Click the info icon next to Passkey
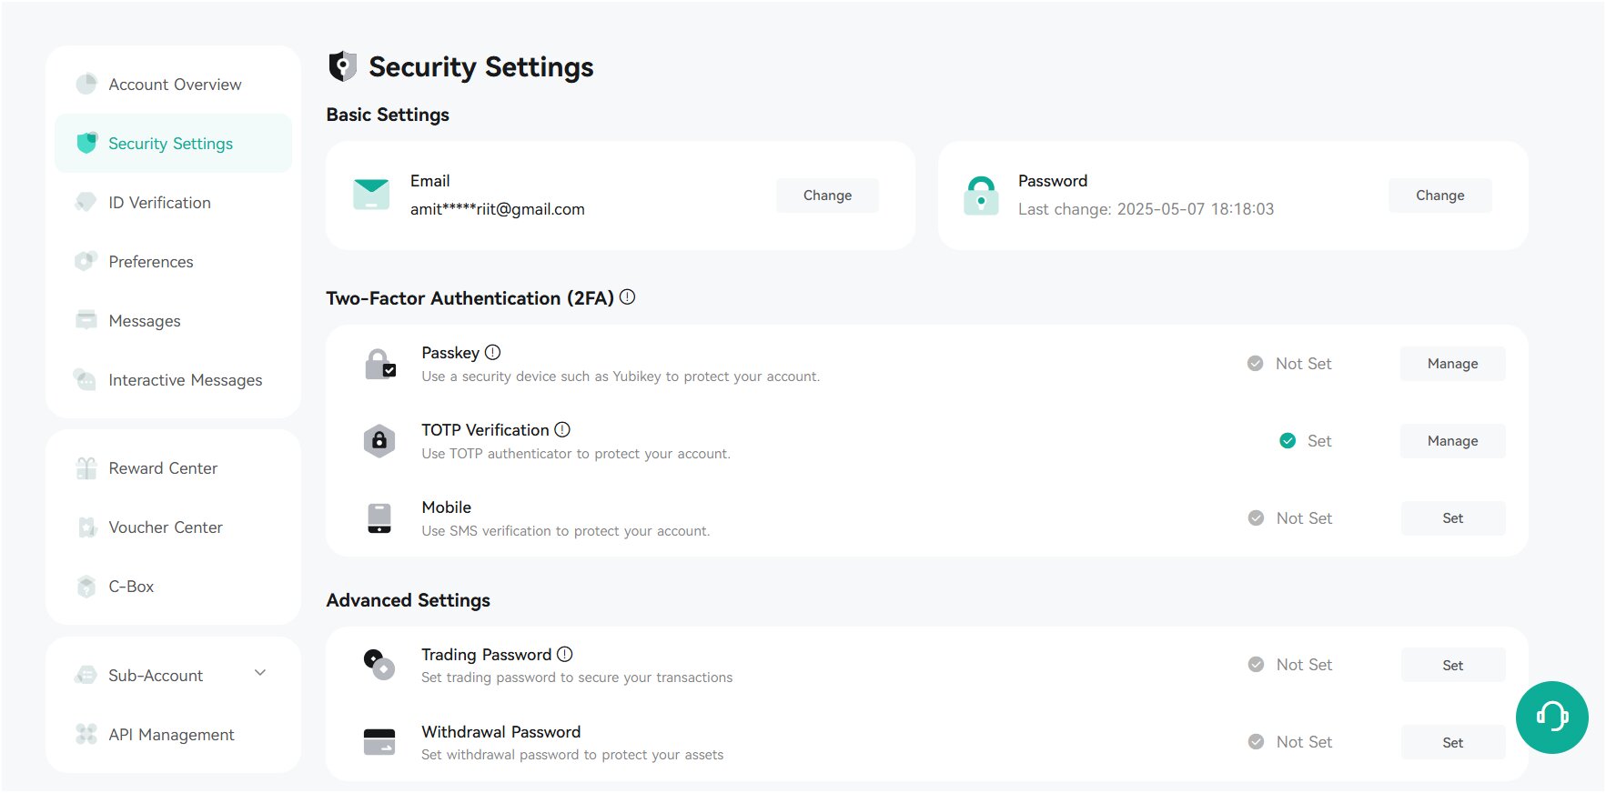Image resolution: width=1606 pixels, height=793 pixels. tap(492, 352)
